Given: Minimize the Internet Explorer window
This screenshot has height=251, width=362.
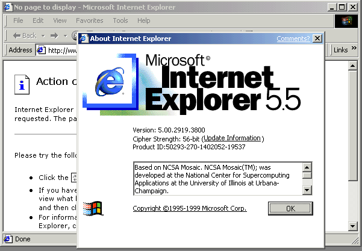Looking at the screenshot, I should 332,7.
